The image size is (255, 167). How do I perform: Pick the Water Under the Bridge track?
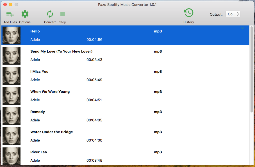51,132
